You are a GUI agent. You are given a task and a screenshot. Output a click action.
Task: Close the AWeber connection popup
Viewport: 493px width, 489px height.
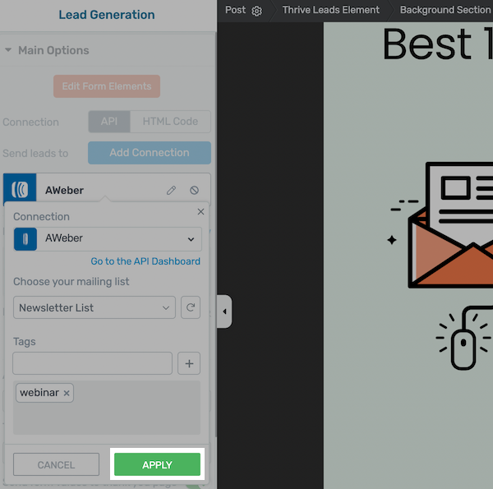(x=200, y=212)
